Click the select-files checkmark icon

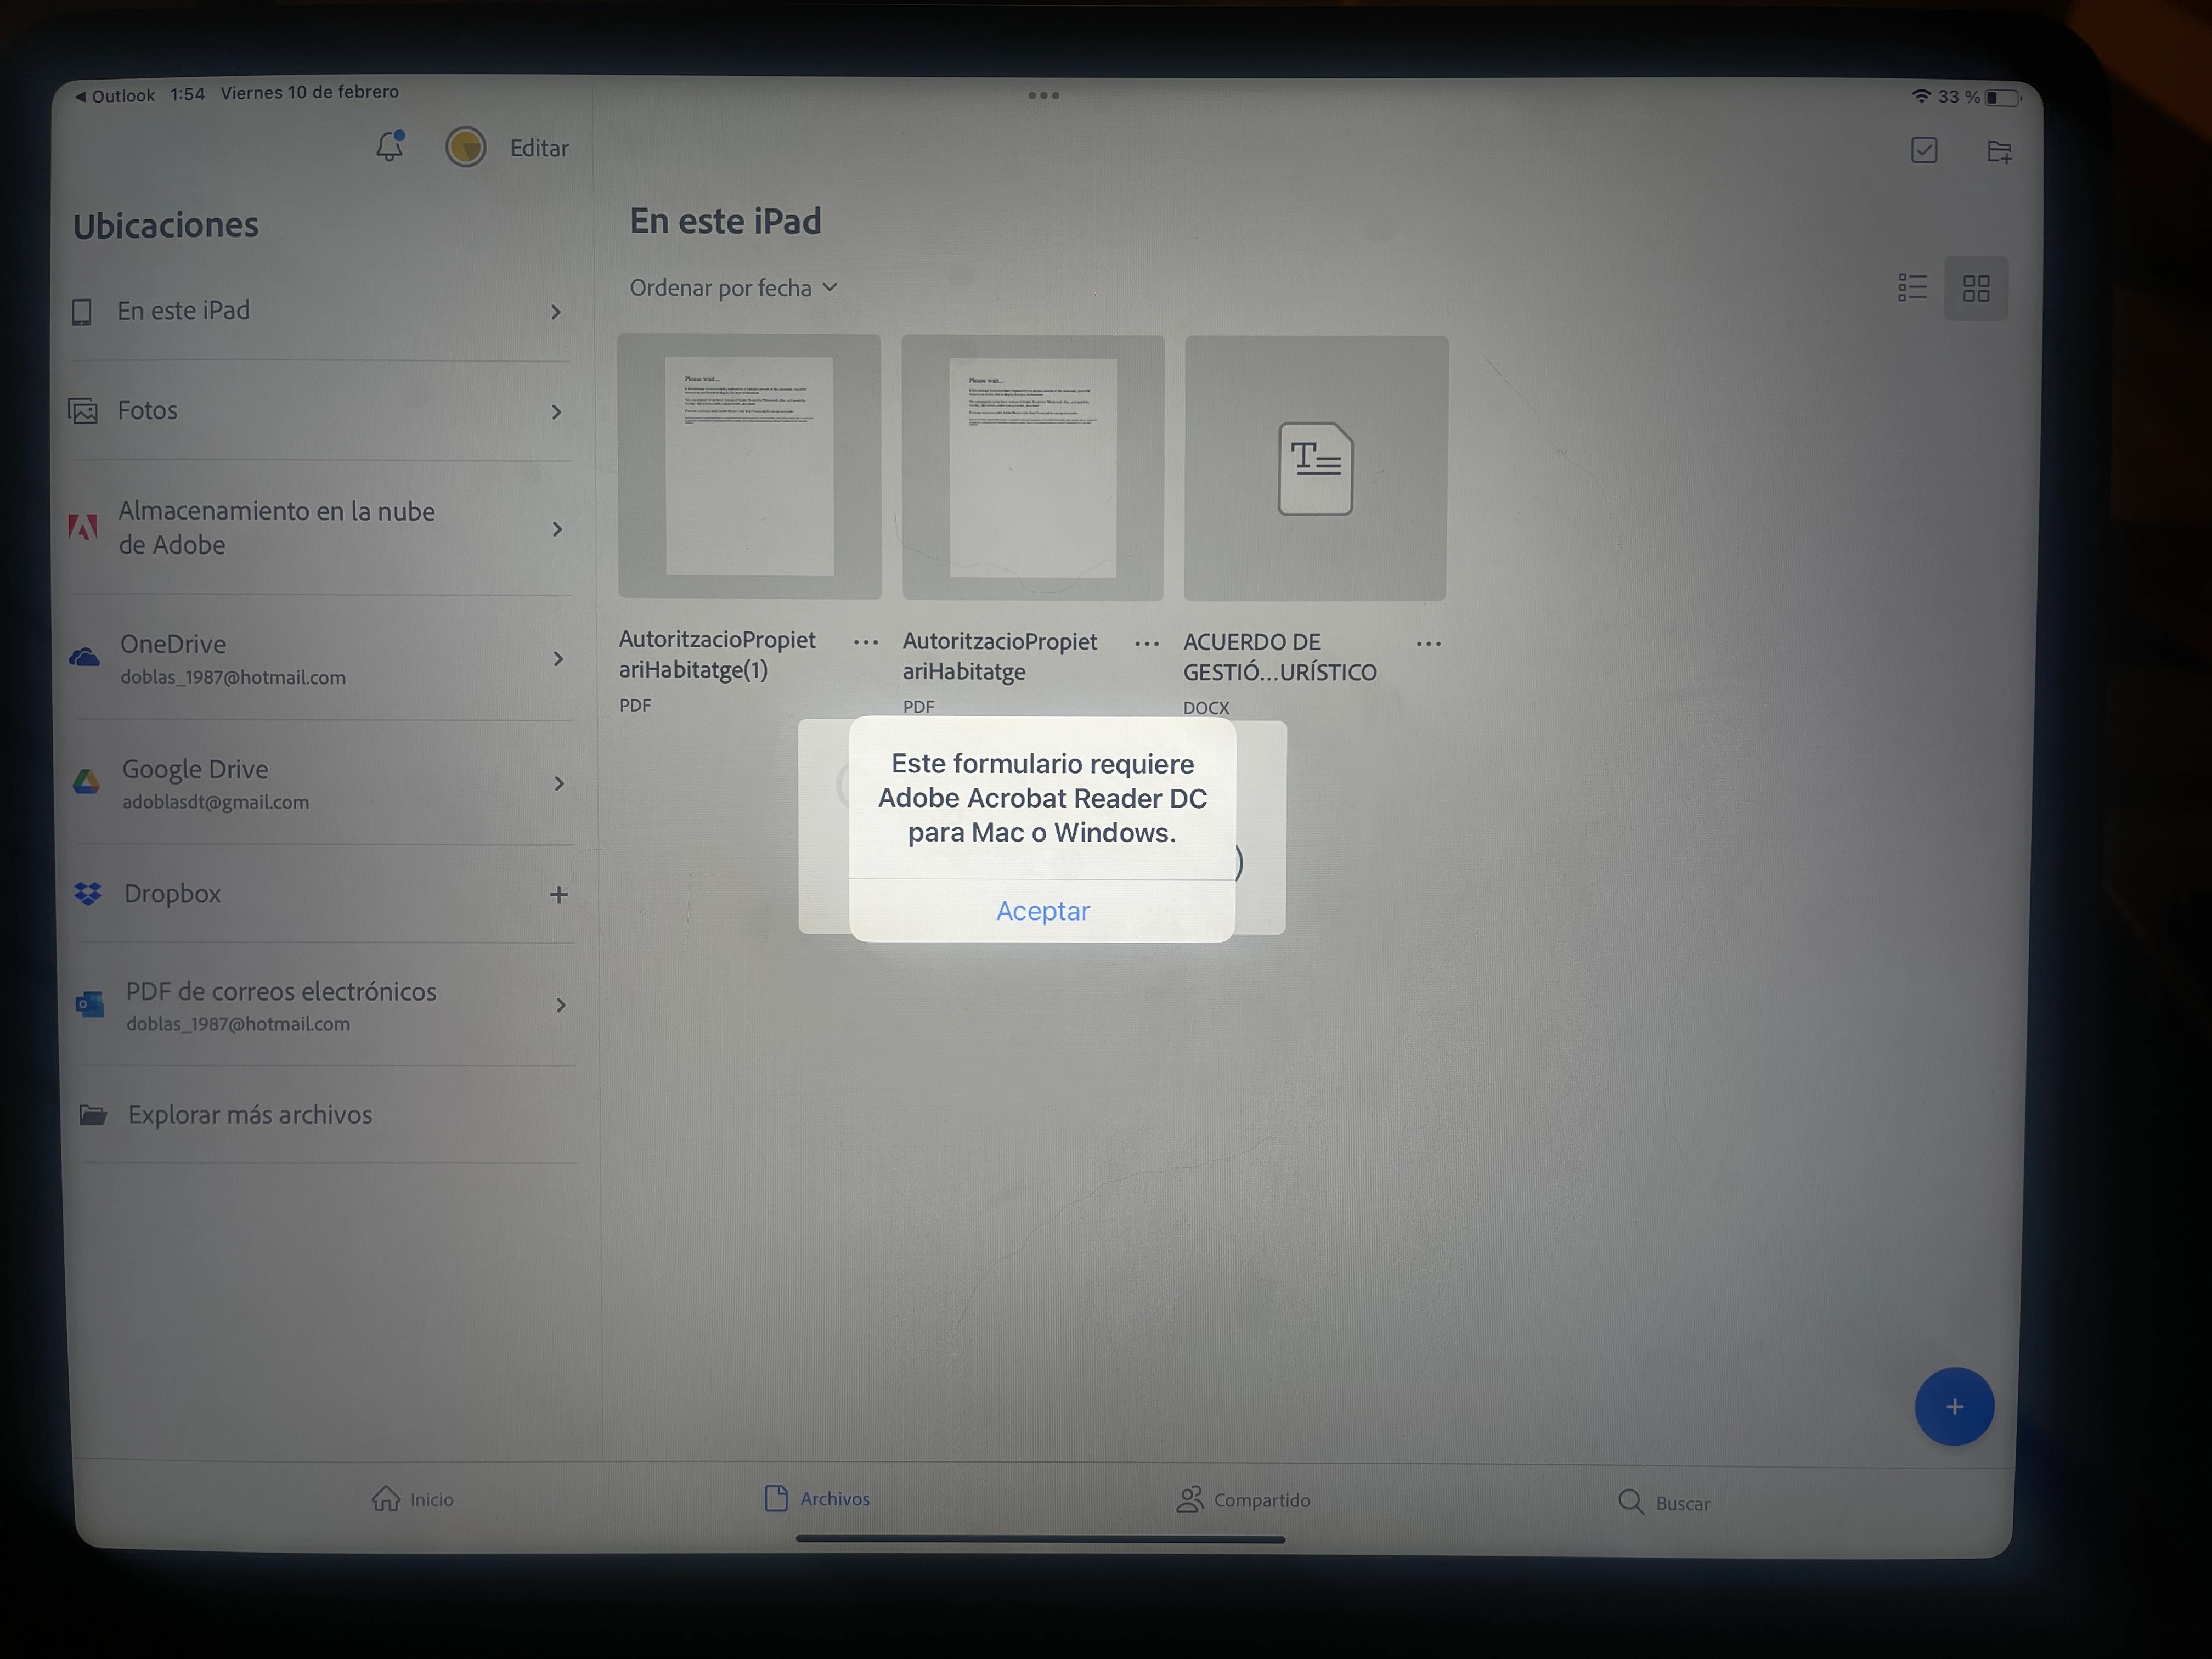tap(1924, 151)
